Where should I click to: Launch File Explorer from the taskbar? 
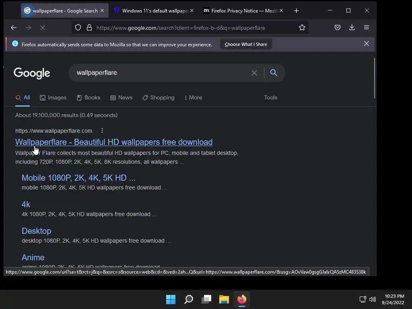[x=224, y=299]
